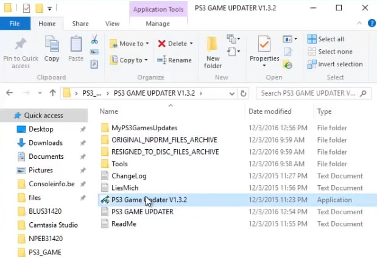
Task: Open the Copy to dropdown
Action: (129, 60)
